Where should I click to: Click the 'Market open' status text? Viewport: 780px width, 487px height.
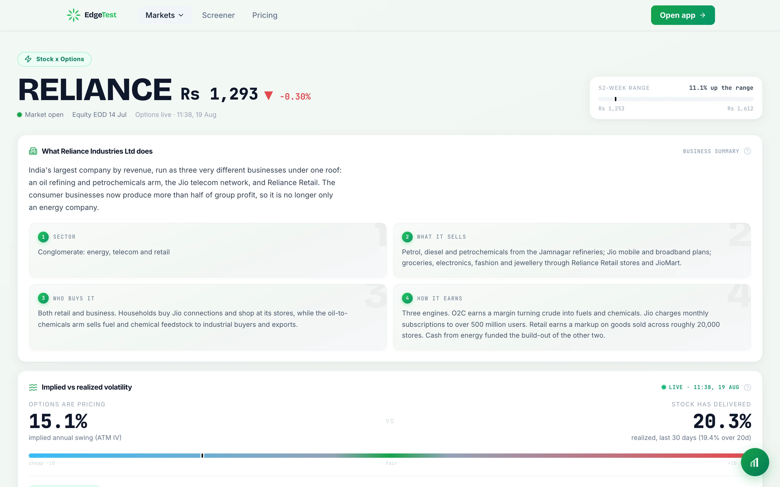click(44, 115)
